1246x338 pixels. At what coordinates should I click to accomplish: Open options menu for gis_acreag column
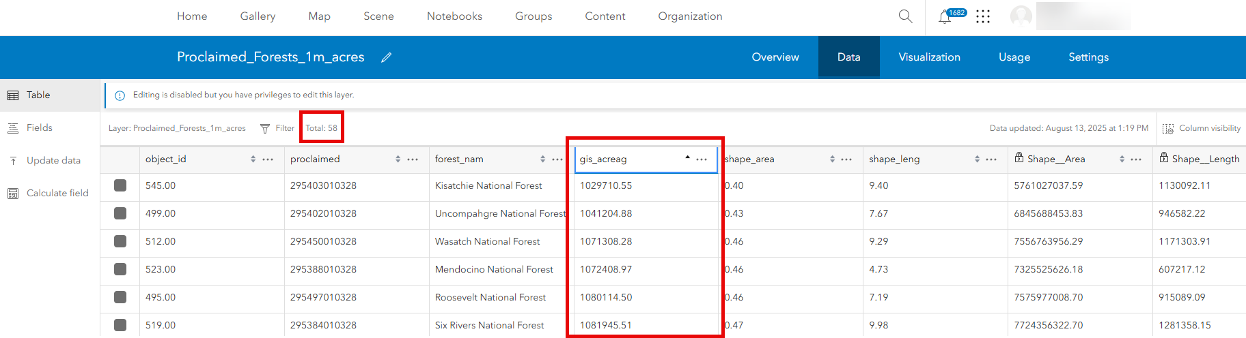tap(702, 159)
